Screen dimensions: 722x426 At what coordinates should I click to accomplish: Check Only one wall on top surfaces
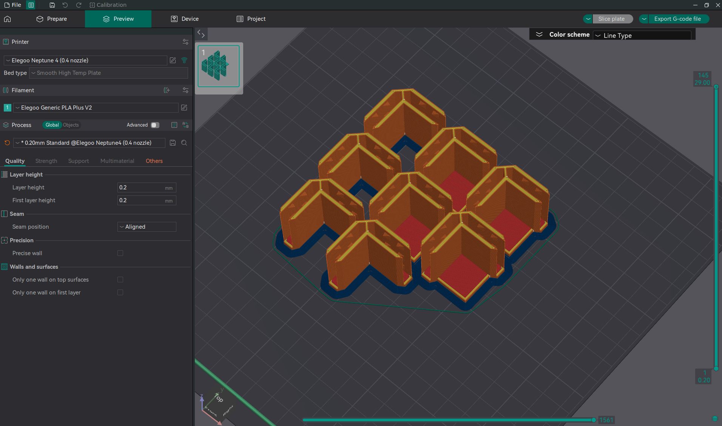pyautogui.click(x=120, y=280)
